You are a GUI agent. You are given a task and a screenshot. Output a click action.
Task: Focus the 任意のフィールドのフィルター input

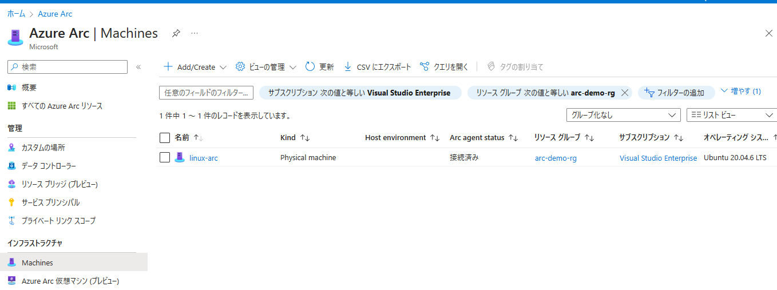coord(206,93)
